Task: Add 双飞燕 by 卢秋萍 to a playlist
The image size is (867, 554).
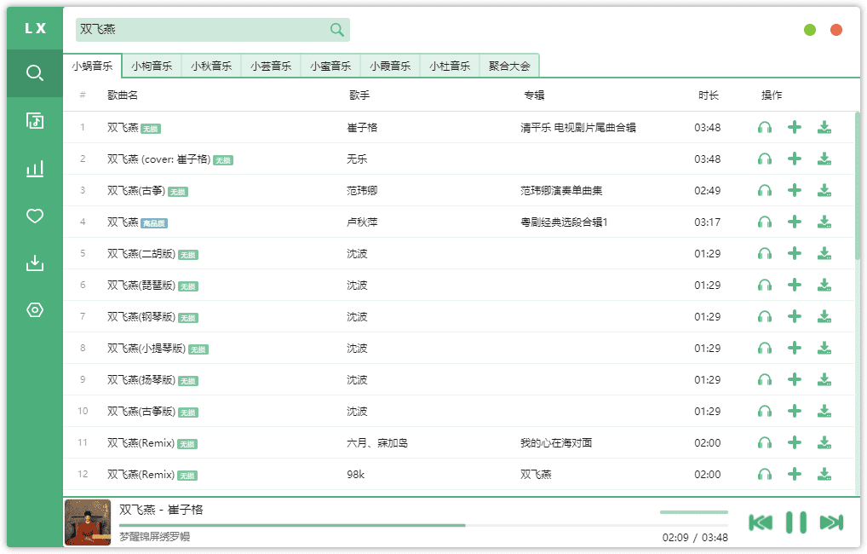Action: [795, 222]
